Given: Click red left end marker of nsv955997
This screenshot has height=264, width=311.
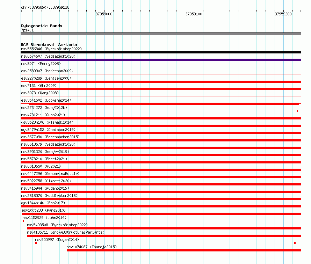Looking at the screenshot, I should [x=36, y=243].
